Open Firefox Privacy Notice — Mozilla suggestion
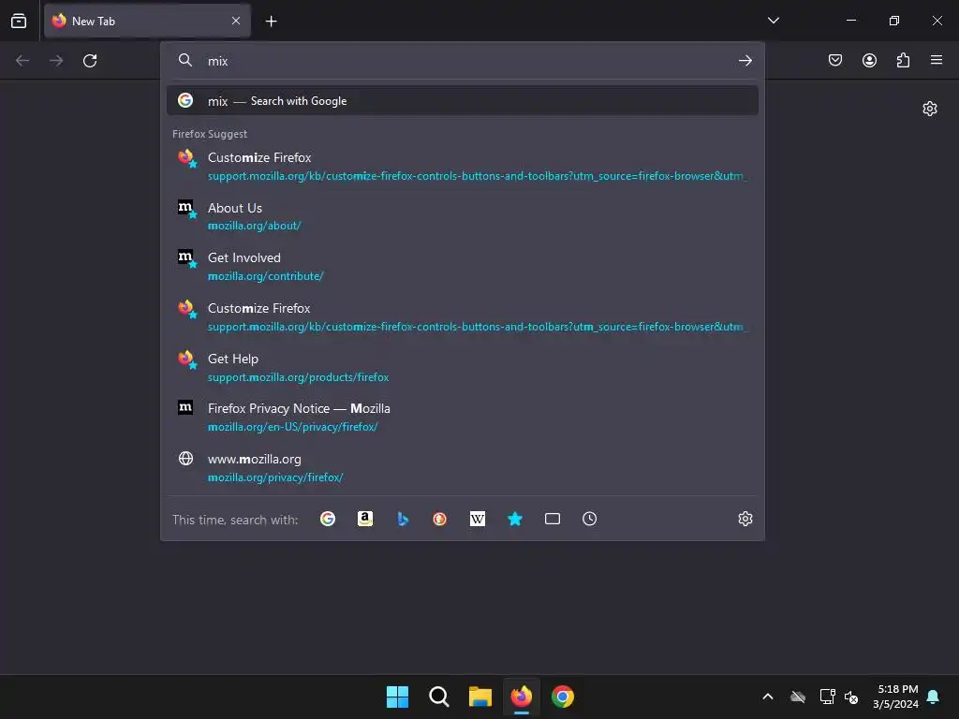This screenshot has height=719, width=959. (463, 417)
